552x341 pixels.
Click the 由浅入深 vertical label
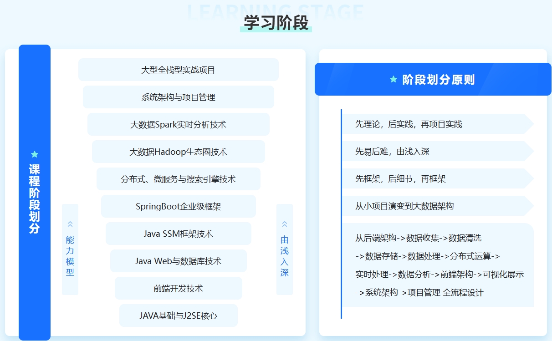pos(285,256)
